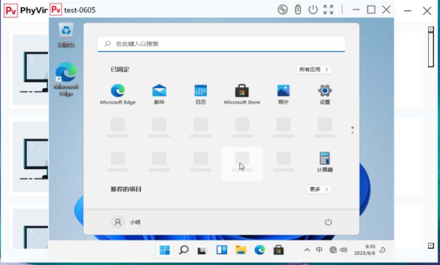
Task: Open 所有应用 to view all apps
Action: tap(313, 69)
